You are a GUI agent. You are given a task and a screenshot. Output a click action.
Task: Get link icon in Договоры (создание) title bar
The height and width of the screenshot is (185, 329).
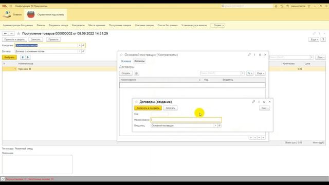click(x=253, y=102)
